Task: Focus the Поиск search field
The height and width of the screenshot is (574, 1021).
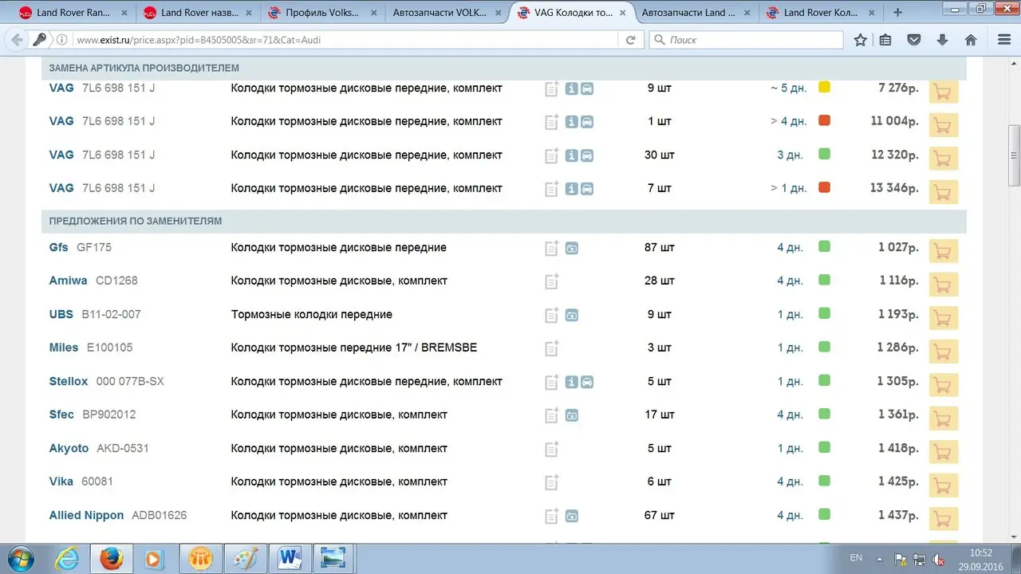Action: tap(746, 40)
